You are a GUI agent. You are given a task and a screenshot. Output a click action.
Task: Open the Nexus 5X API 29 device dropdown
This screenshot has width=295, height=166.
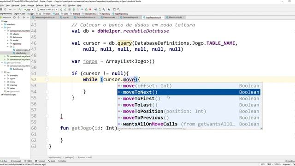47,9
